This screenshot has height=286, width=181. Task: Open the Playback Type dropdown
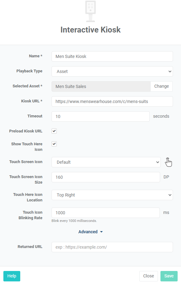coord(112,71)
